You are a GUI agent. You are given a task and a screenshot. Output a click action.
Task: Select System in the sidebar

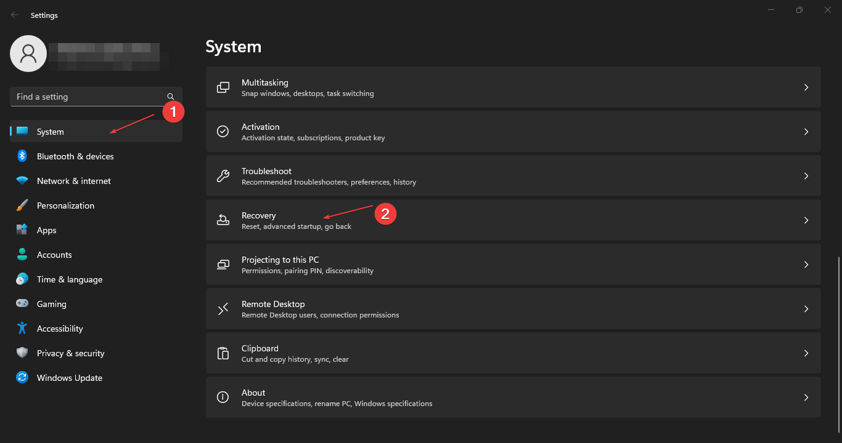pos(96,132)
